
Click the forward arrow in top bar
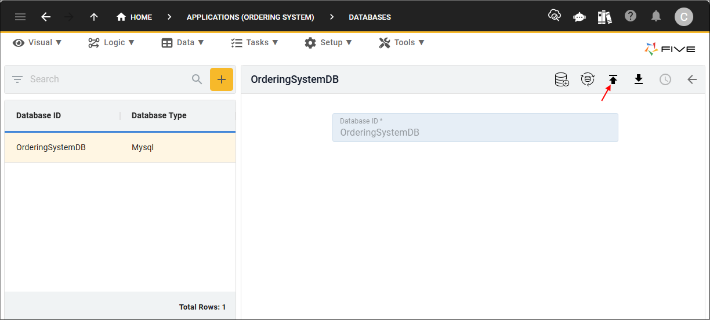[69, 17]
